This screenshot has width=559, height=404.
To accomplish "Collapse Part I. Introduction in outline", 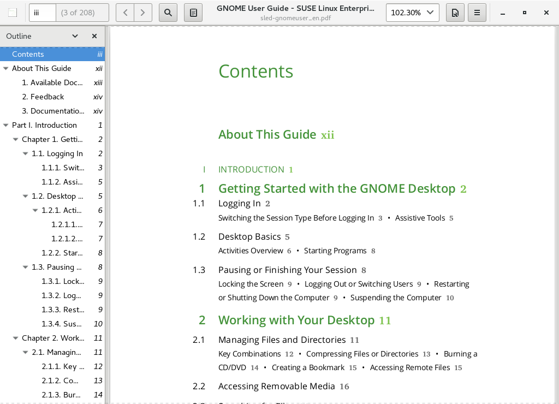I will click(6, 126).
